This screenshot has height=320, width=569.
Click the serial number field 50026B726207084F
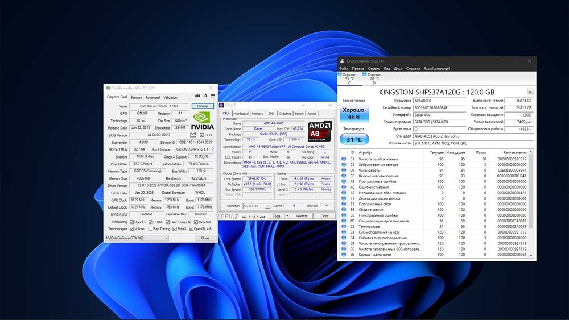click(439, 107)
